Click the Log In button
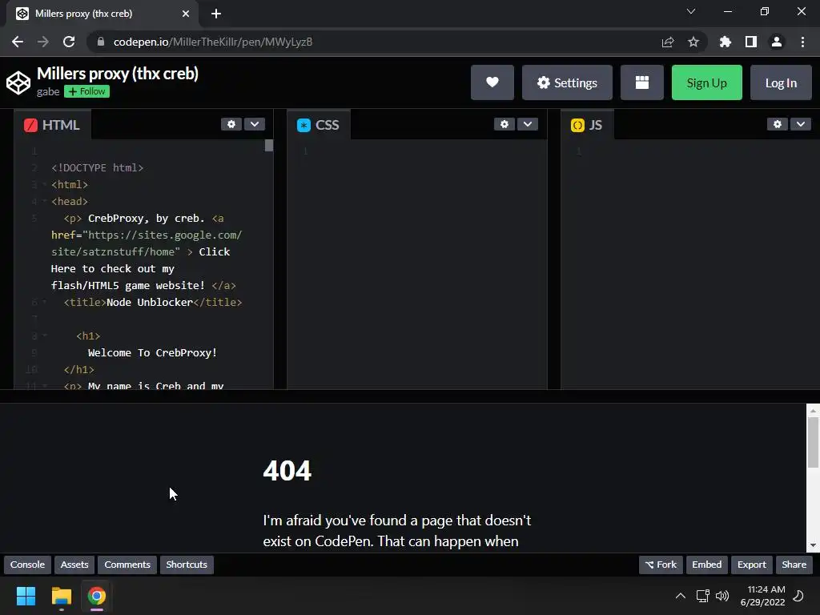The width and height of the screenshot is (820, 615). point(781,82)
